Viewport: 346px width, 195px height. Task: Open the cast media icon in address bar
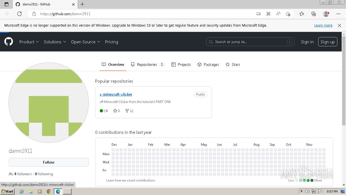(x=259, y=14)
